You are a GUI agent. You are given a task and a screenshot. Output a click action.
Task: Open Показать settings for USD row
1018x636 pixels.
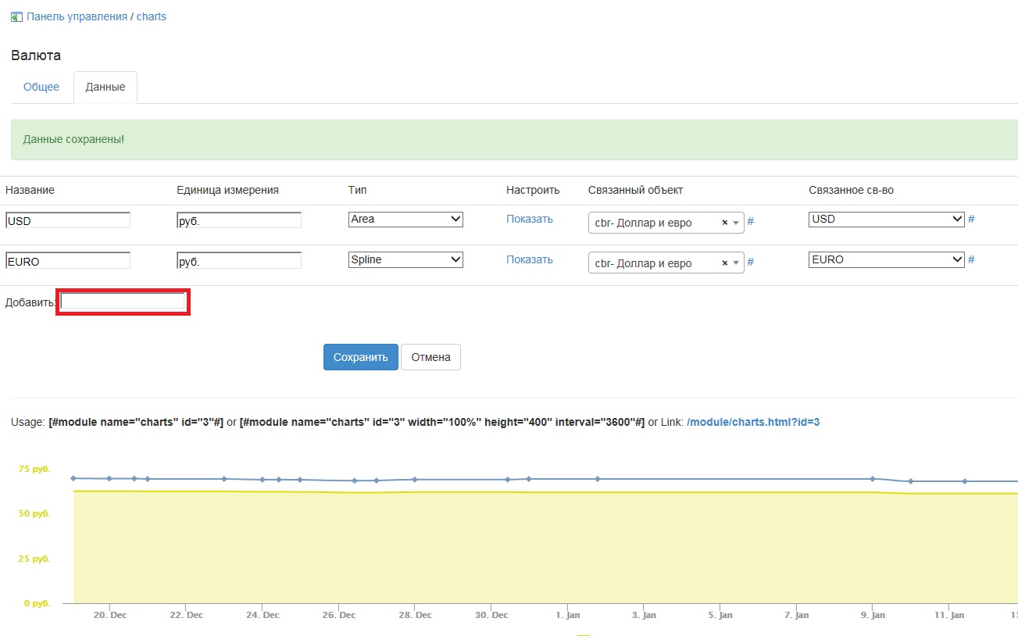click(529, 220)
